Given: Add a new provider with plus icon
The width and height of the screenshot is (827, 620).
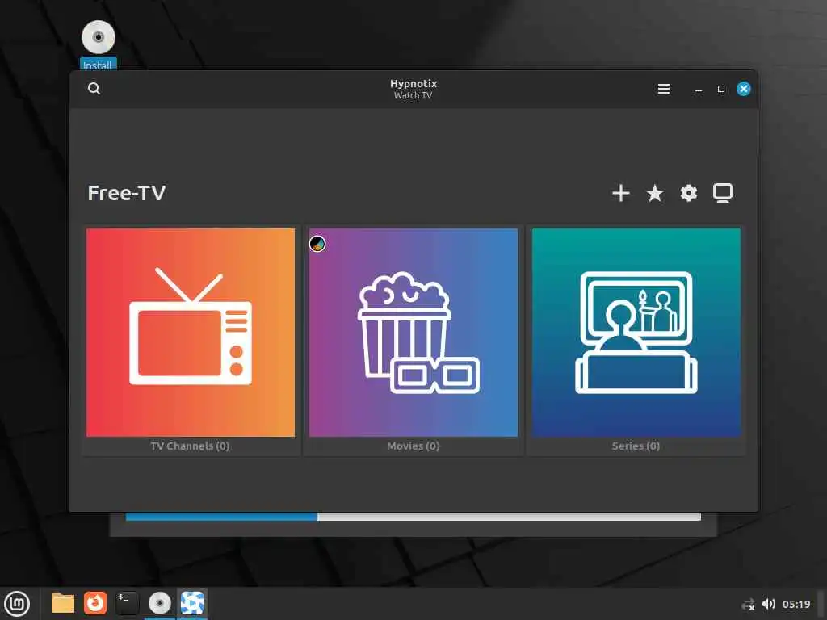Looking at the screenshot, I should click(621, 193).
